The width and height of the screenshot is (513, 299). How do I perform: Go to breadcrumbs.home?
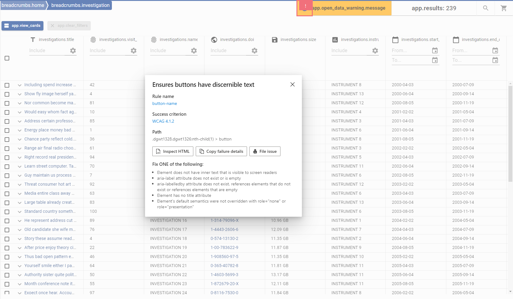pos(23,5)
